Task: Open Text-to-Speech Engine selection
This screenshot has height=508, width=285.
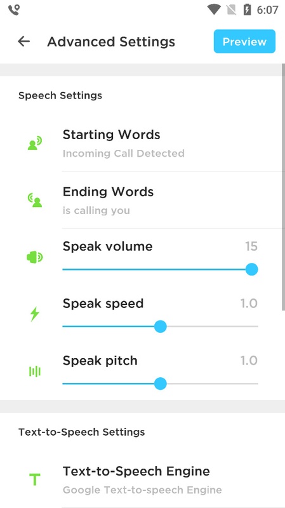Action: [173, 480]
